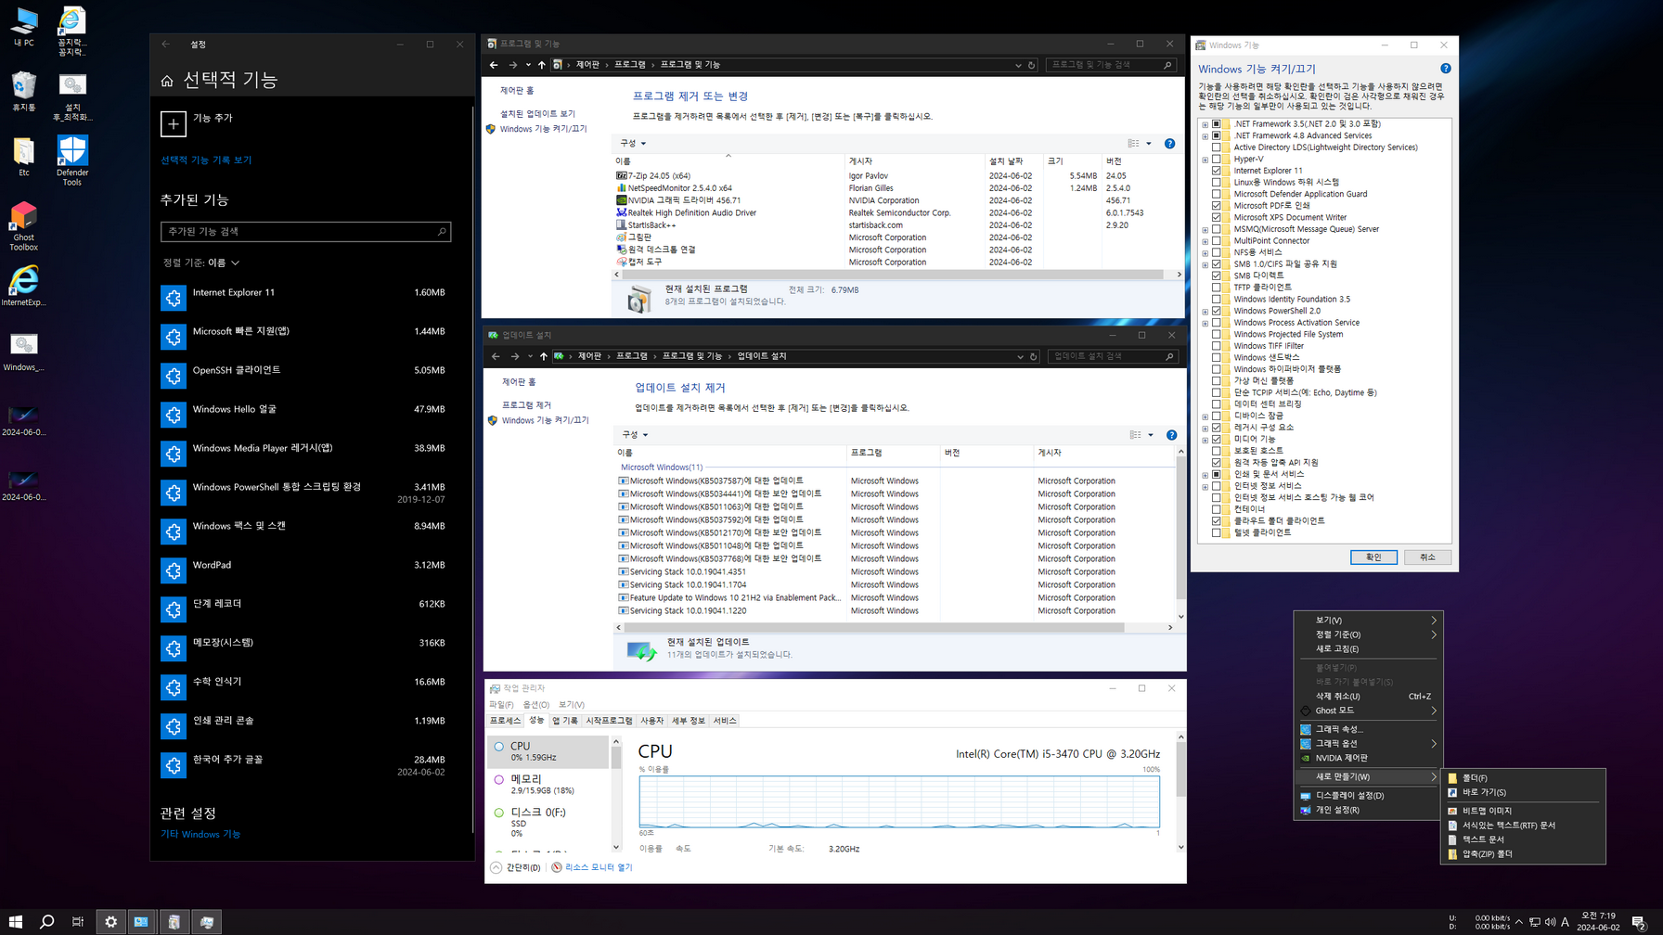The image size is (1663, 935).
Task: Check the Hyper-V feature checkbox
Action: (x=1217, y=159)
